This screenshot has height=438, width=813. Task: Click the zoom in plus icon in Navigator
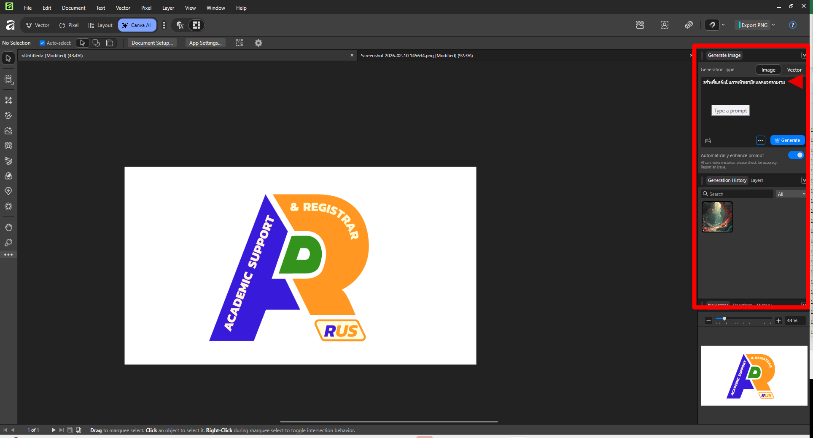pos(778,320)
